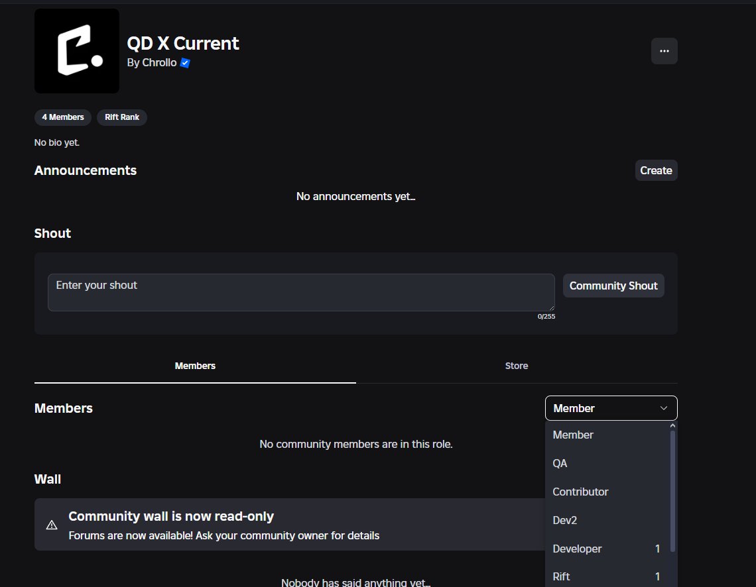Click 'Community wall is now read-only' heading
The width and height of the screenshot is (756, 587).
coord(171,516)
